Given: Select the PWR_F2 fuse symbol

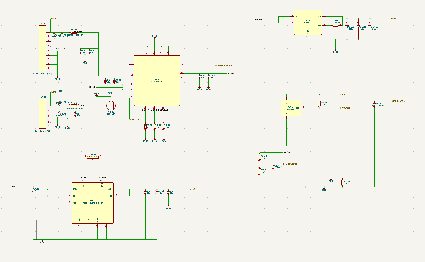Looking at the screenshot, I should point(74,105).
